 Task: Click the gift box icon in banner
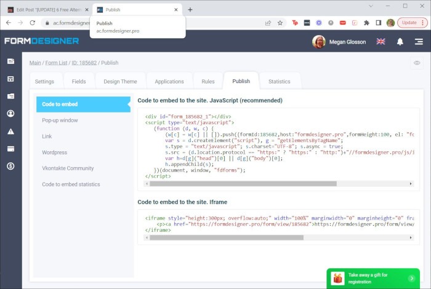(x=337, y=279)
